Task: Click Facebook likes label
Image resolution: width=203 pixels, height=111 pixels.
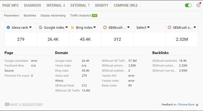Action: click(x=14, y=65)
